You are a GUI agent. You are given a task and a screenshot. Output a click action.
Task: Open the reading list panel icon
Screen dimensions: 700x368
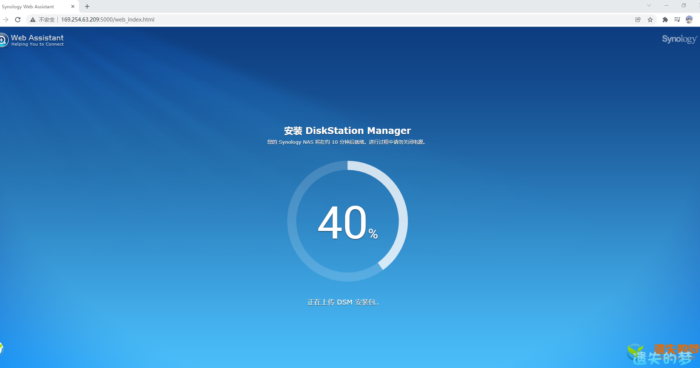(677, 20)
